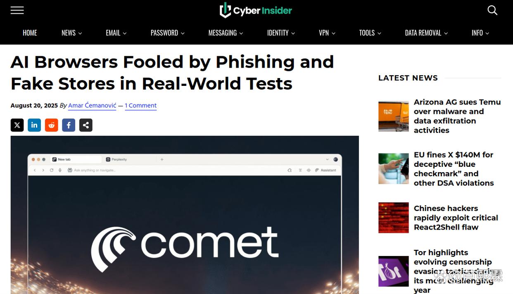Screen dimensions: 513x294
Task: Click the Cyber Insider logo
Action: point(256,10)
